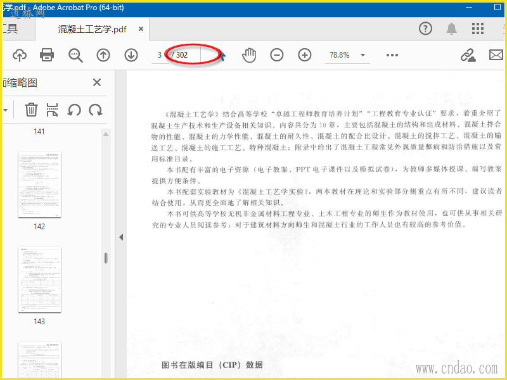Image resolution: width=507 pixels, height=380 pixels.
Task: Zoom in with the plus button
Action: click(x=305, y=55)
